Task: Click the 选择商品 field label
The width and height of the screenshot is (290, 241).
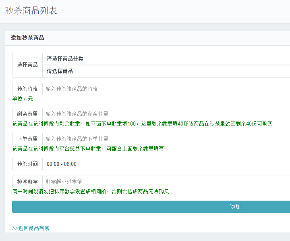Action: tap(27, 65)
